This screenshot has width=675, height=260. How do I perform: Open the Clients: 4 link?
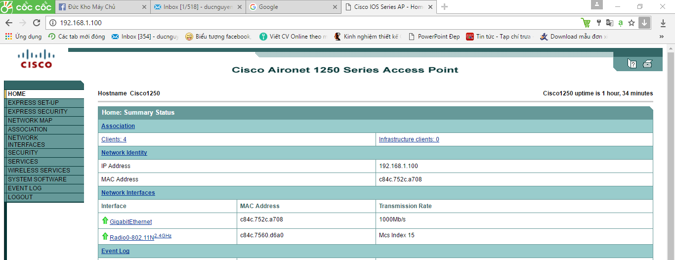click(114, 139)
